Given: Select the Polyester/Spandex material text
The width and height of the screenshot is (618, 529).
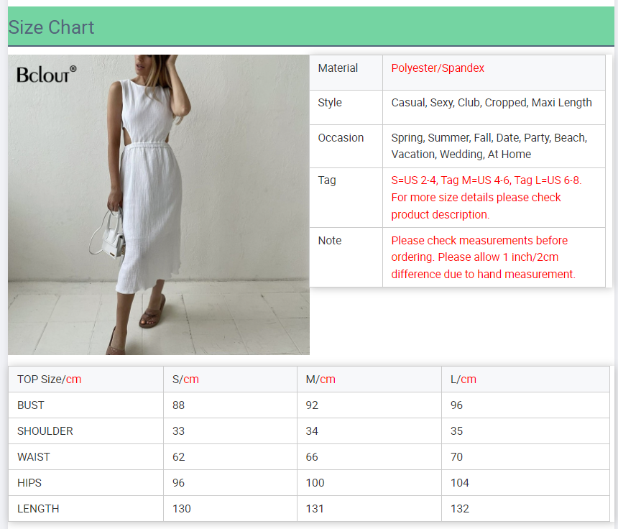Looking at the screenshot, I should click(438, 68).
